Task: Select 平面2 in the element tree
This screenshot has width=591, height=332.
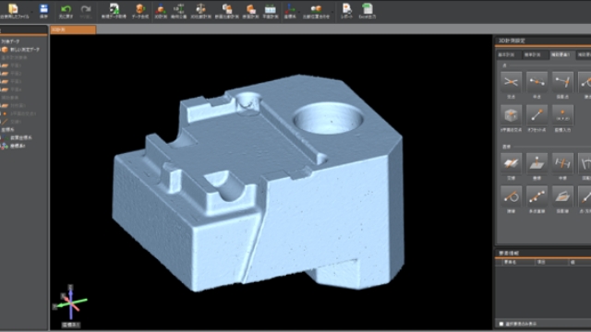Action: pos(11,74)
